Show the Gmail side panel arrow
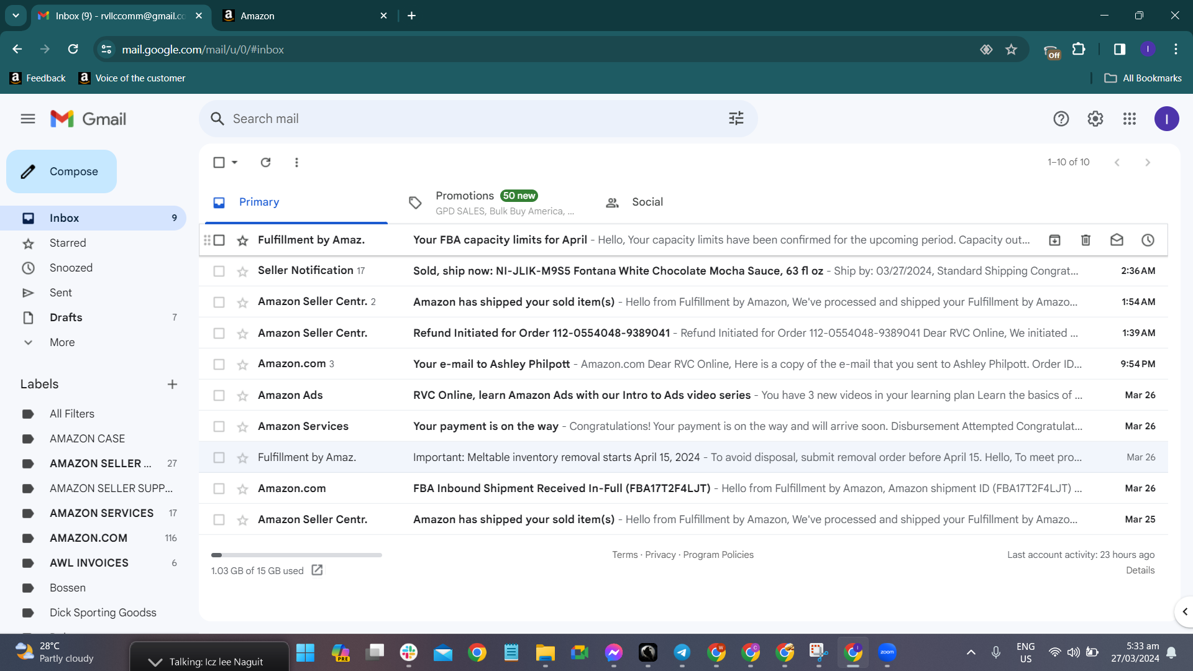Screen dimensions: 1193x671 (x=1184, y=612)
